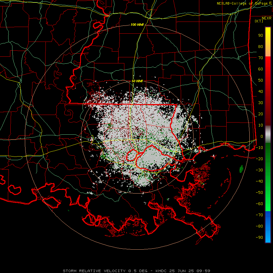Click the 100 NMI range ring label

(x=137, y=25)
